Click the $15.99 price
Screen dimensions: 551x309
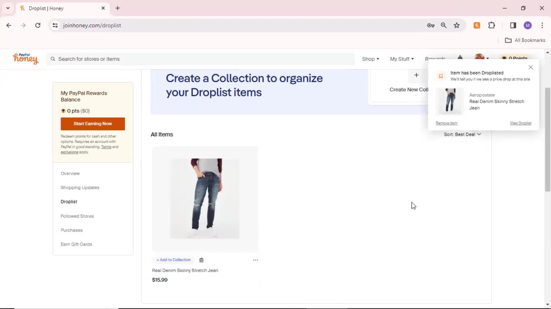(160, 280)
